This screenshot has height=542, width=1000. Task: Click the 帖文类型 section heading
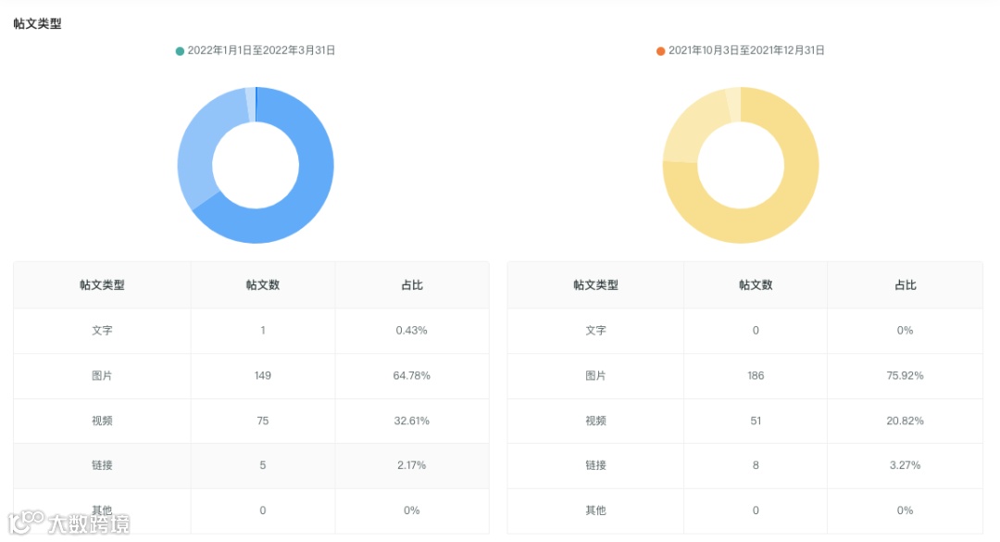pyautogui.click(x=38, y=23)
